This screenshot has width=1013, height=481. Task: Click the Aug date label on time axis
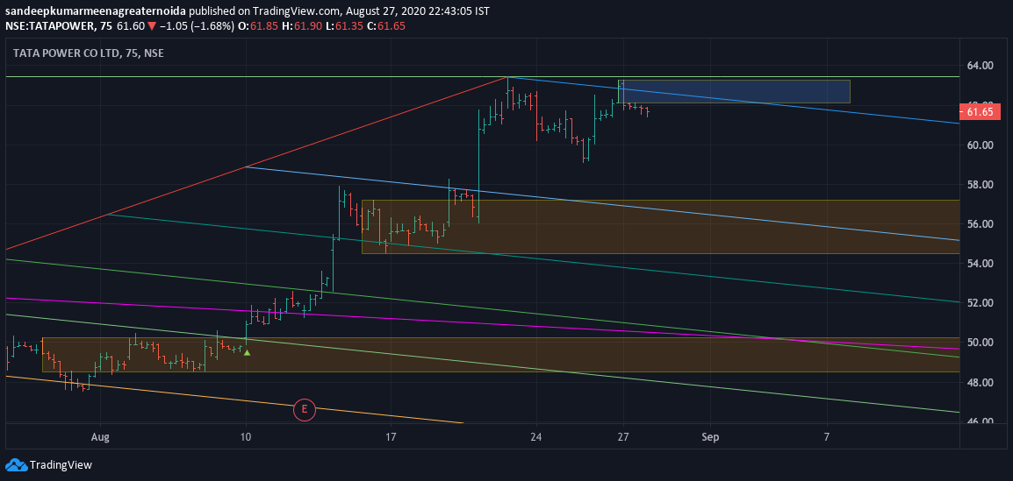tap(101, 436)
